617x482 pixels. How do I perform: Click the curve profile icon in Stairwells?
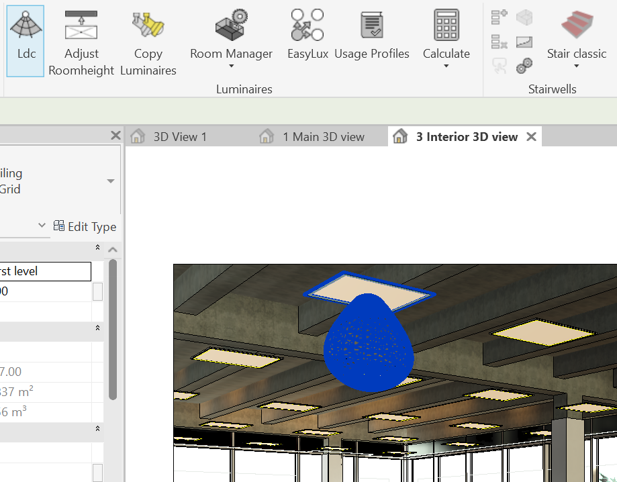click(x=524, y=42)
